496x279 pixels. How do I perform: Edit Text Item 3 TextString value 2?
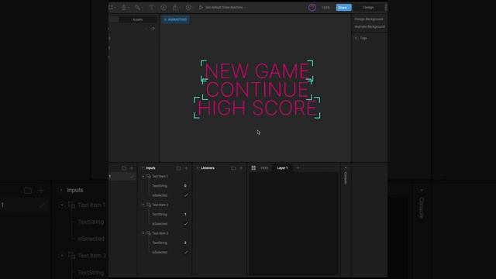[185, 243]
